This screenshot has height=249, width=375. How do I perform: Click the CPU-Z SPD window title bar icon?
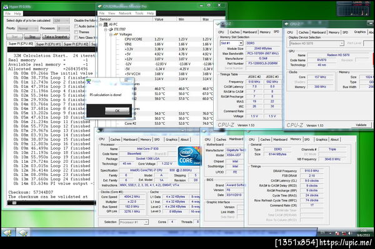click(x=217, y=24)
